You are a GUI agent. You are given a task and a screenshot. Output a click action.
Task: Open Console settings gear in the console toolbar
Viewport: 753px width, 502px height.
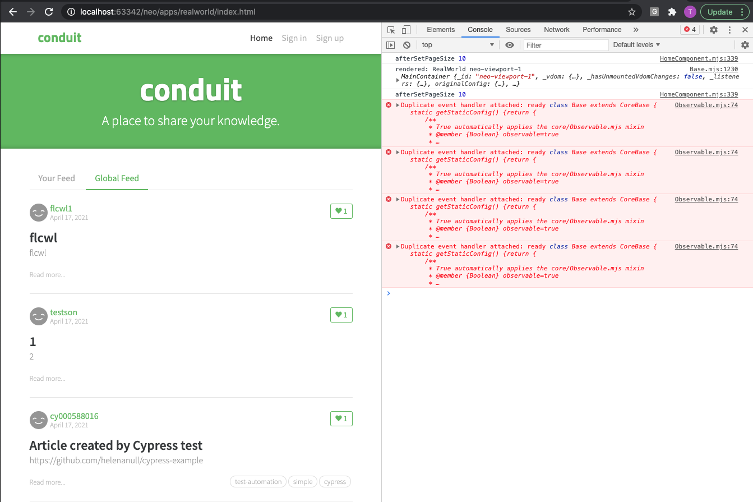pos(745,45)
